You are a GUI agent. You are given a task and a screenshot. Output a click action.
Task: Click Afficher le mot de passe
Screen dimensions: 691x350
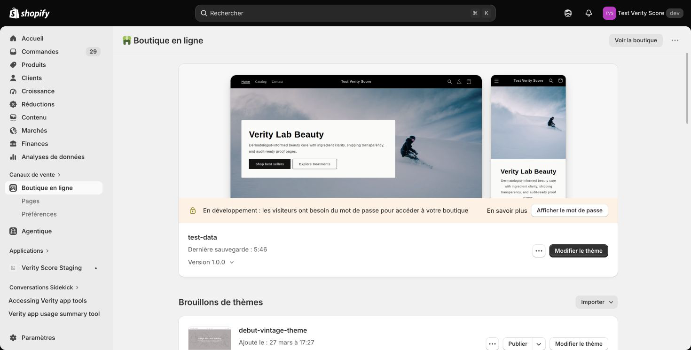tap(570, 210)
